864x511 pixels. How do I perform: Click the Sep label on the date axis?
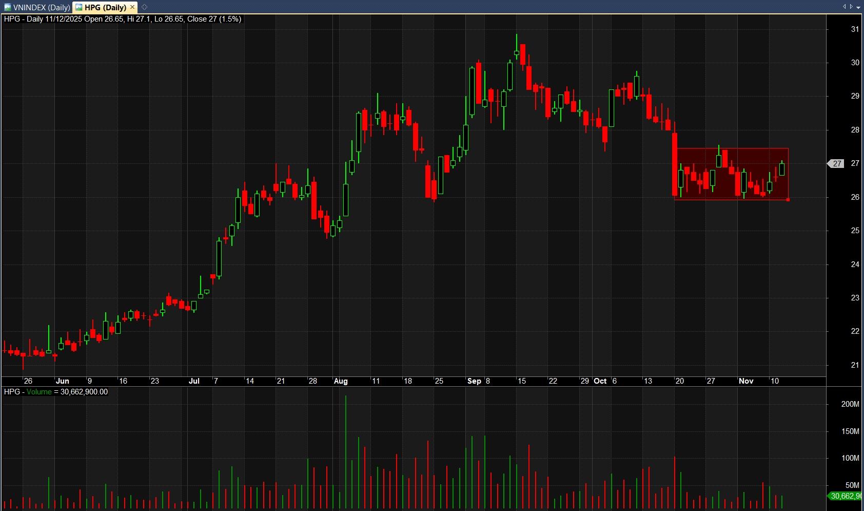475,381
